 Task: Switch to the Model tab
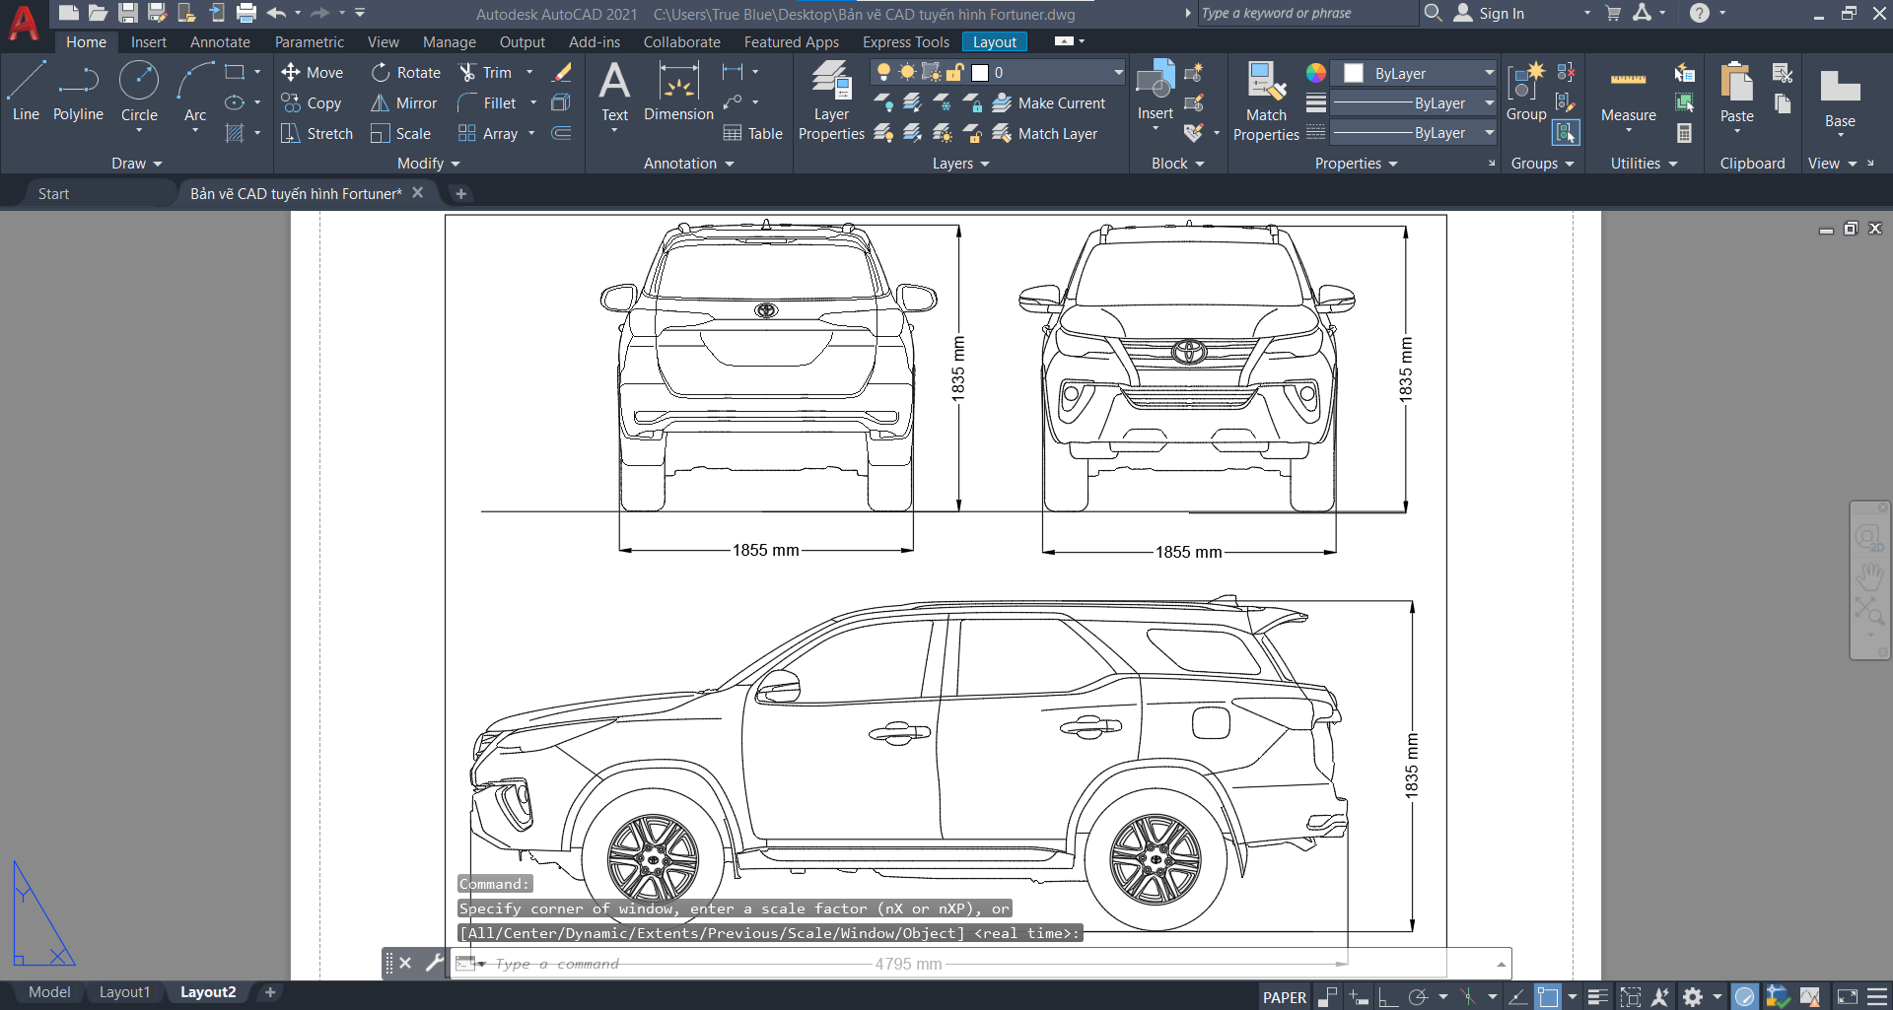click(x=49, y=992)
